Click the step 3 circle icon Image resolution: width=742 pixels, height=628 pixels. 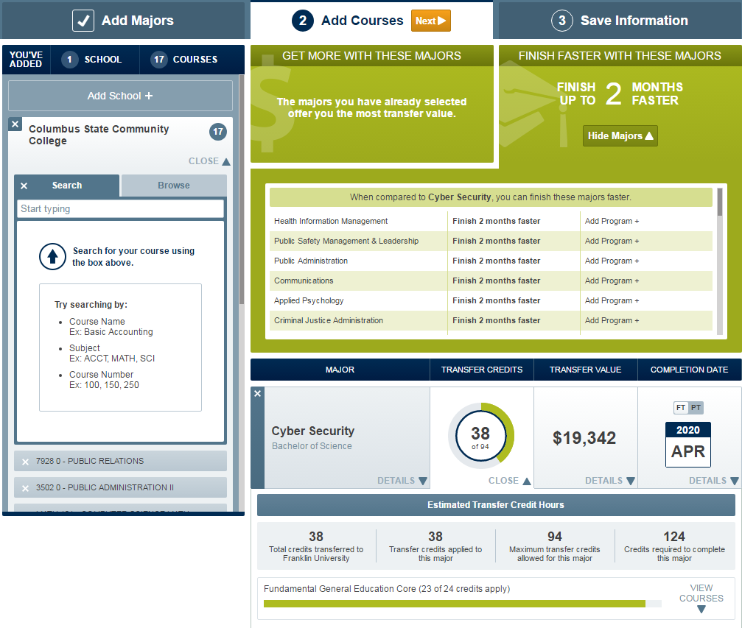562,21
